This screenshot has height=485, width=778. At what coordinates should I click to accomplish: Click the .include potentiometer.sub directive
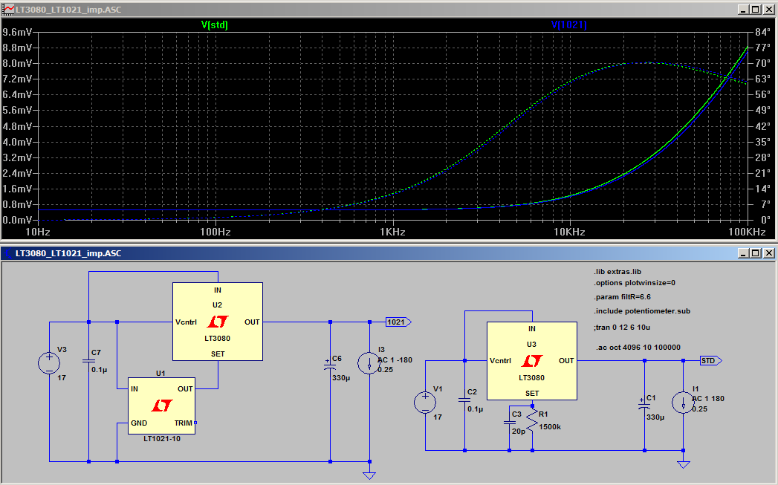tap(642, 311)
